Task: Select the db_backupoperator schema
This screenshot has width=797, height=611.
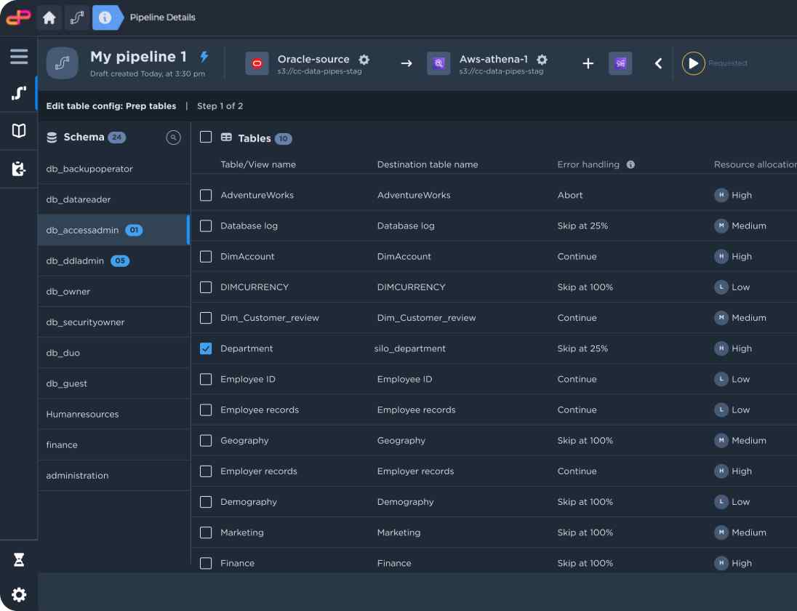Action: [x=113, y=169]
